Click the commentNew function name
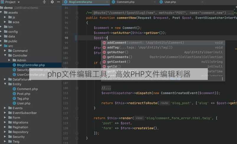Image resolution: width=237 pixels, height=144 pixels. 126,18
